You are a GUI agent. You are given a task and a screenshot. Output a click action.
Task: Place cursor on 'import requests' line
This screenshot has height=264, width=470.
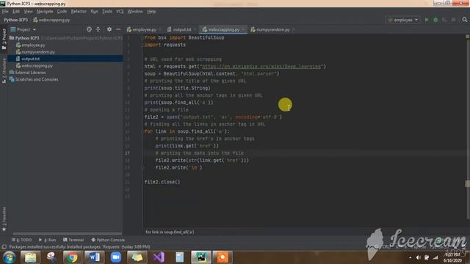pyautogui.click(x=165, y=45)
